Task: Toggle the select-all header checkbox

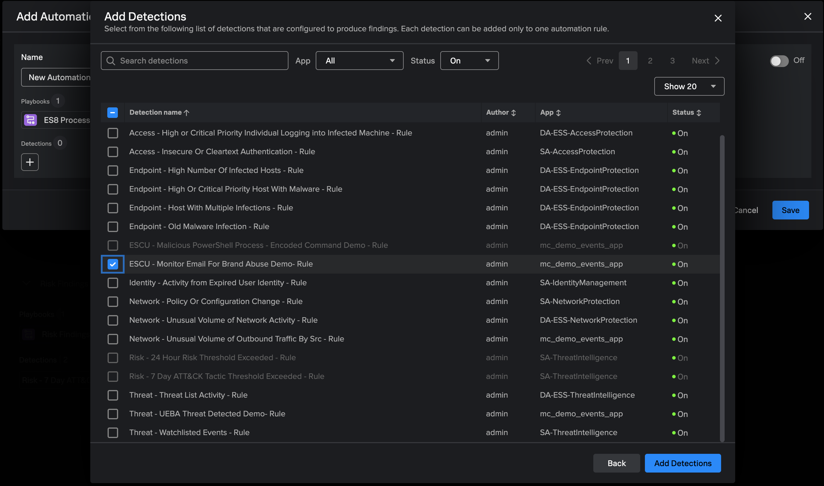Action: (x=113, y=113)
